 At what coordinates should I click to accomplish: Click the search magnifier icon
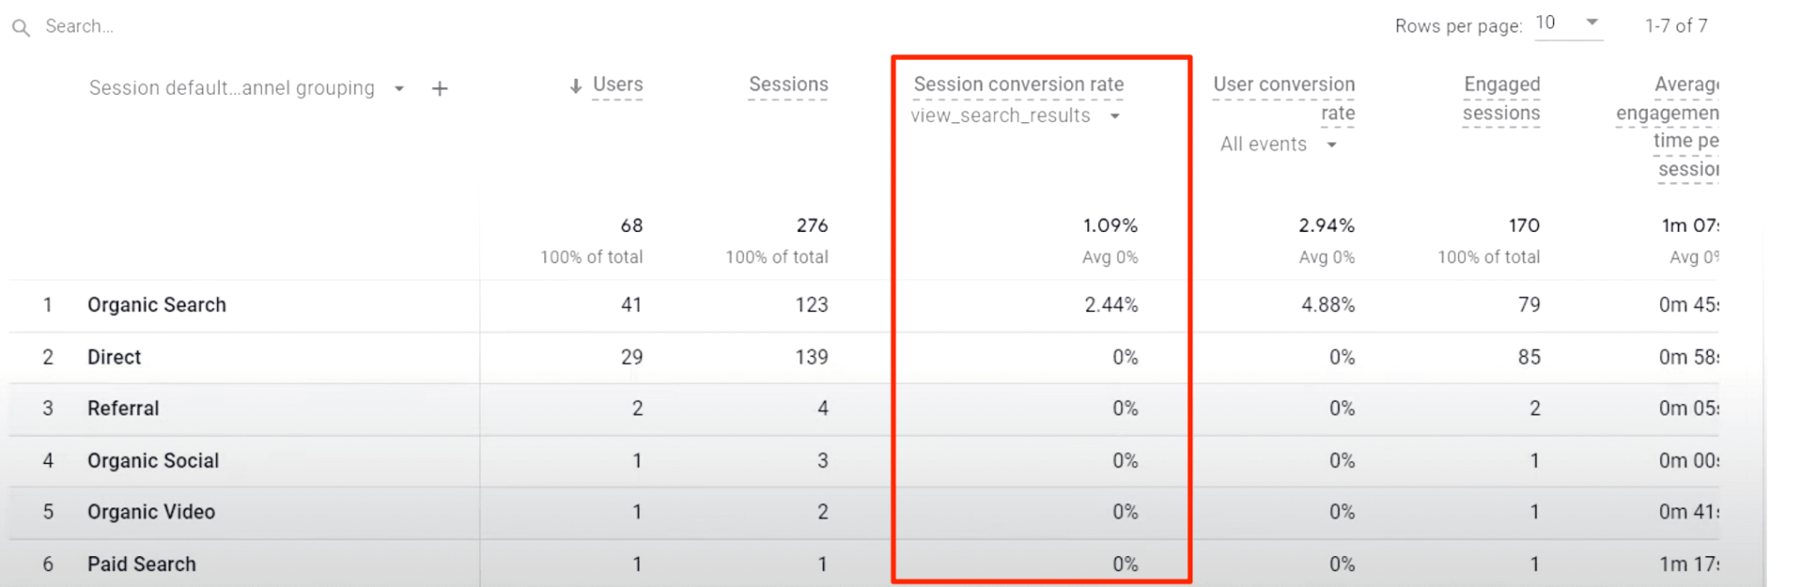tap(22, 25)
